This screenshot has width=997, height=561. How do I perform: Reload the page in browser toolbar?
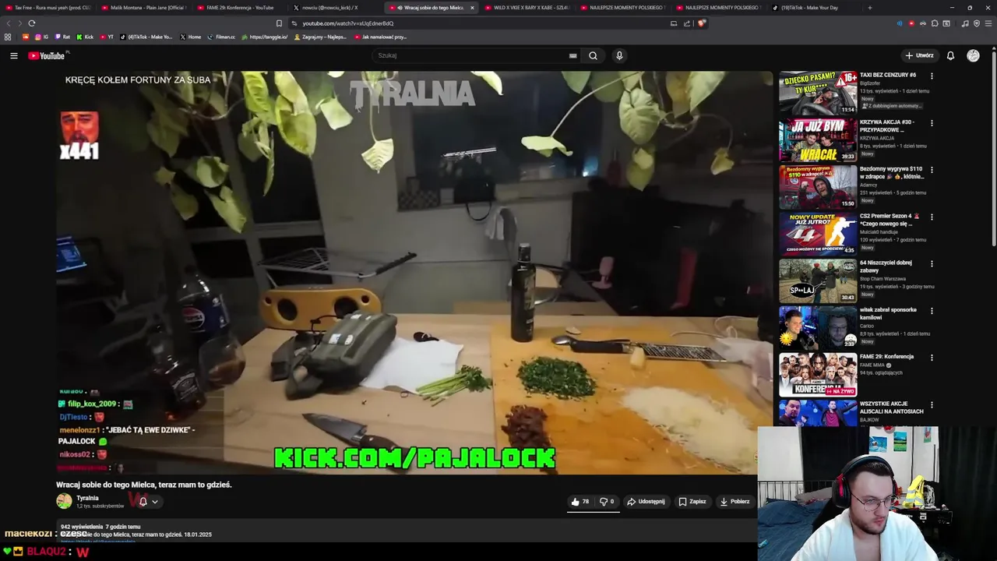[x=31, y=23]
